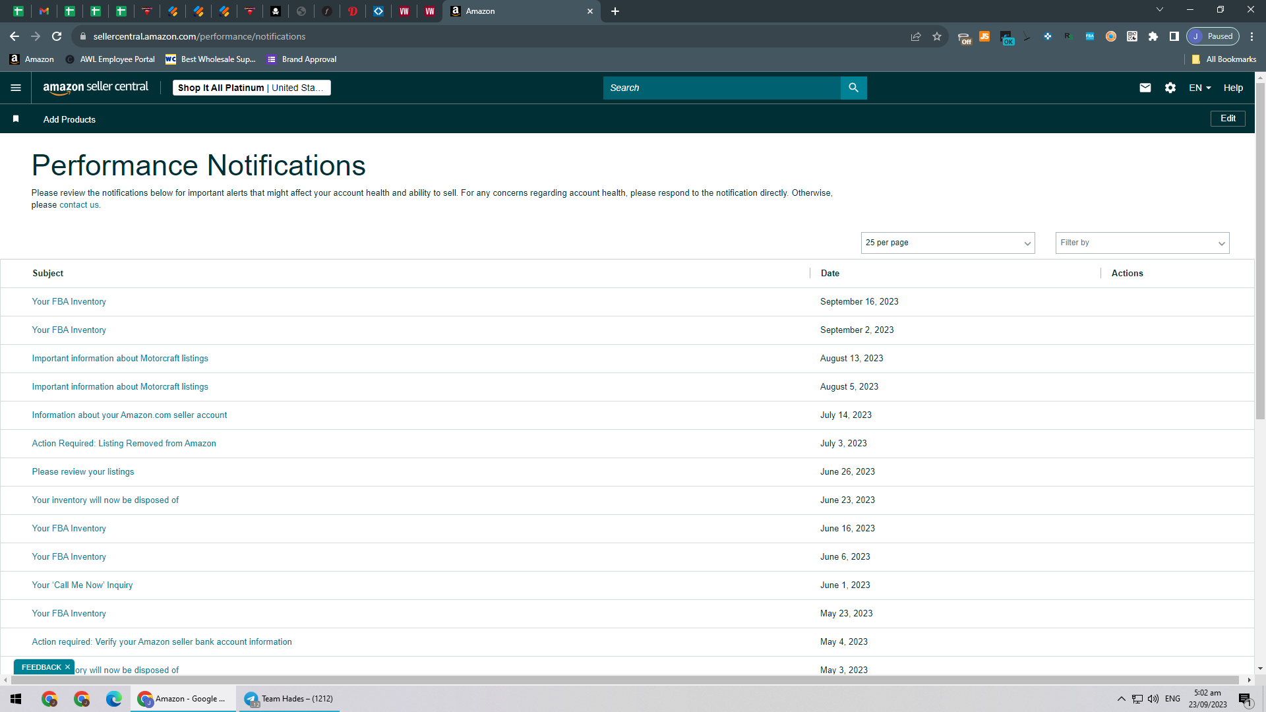Click the horizontal scrollbar at page bottom
Viewport: 1266px width, 712px height.
(x=624, y=680)
